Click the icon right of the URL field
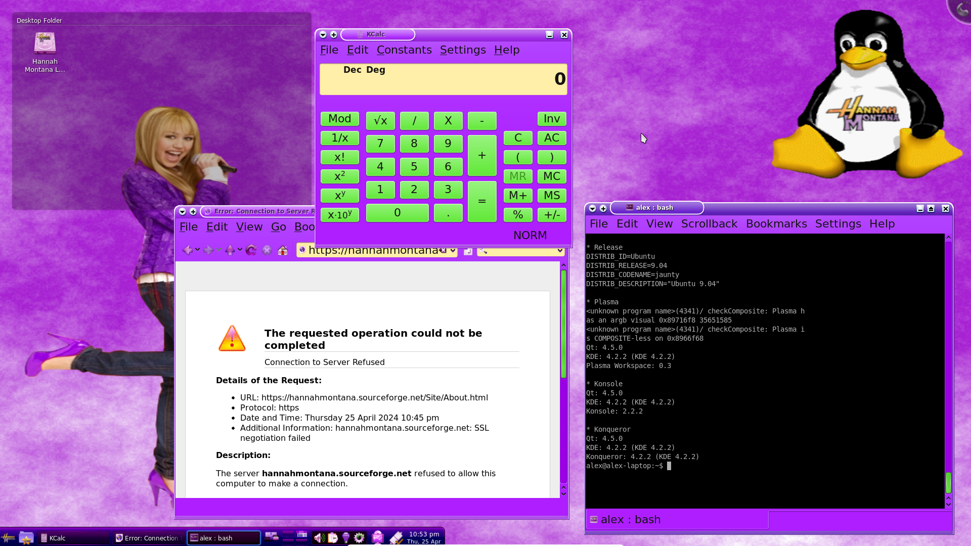The width and height of the screenshot is (971, 546). [x=468, y=251]
